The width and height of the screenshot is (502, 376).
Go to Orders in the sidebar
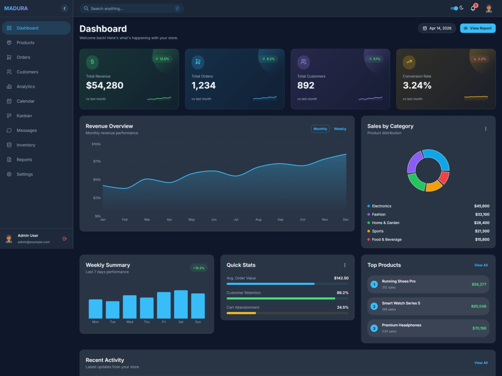36,57
